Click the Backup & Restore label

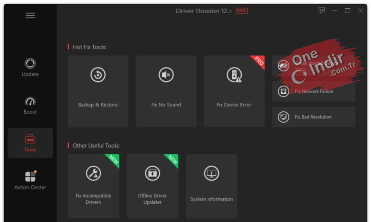point(98,105)
